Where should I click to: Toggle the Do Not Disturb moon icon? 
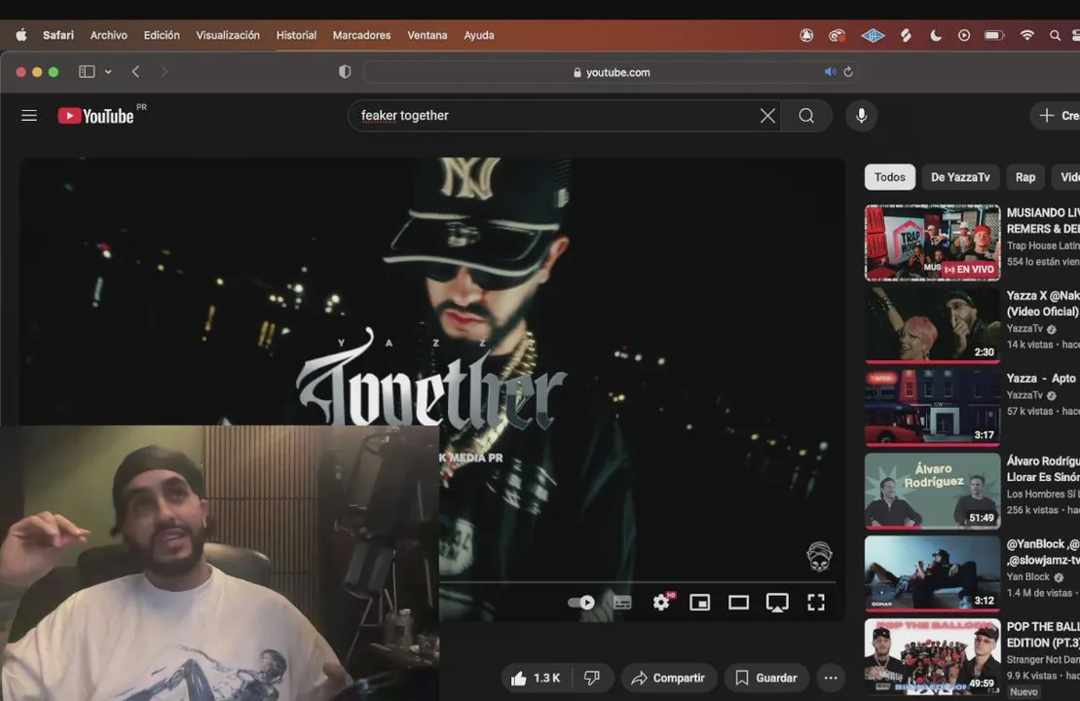[935, 35]
